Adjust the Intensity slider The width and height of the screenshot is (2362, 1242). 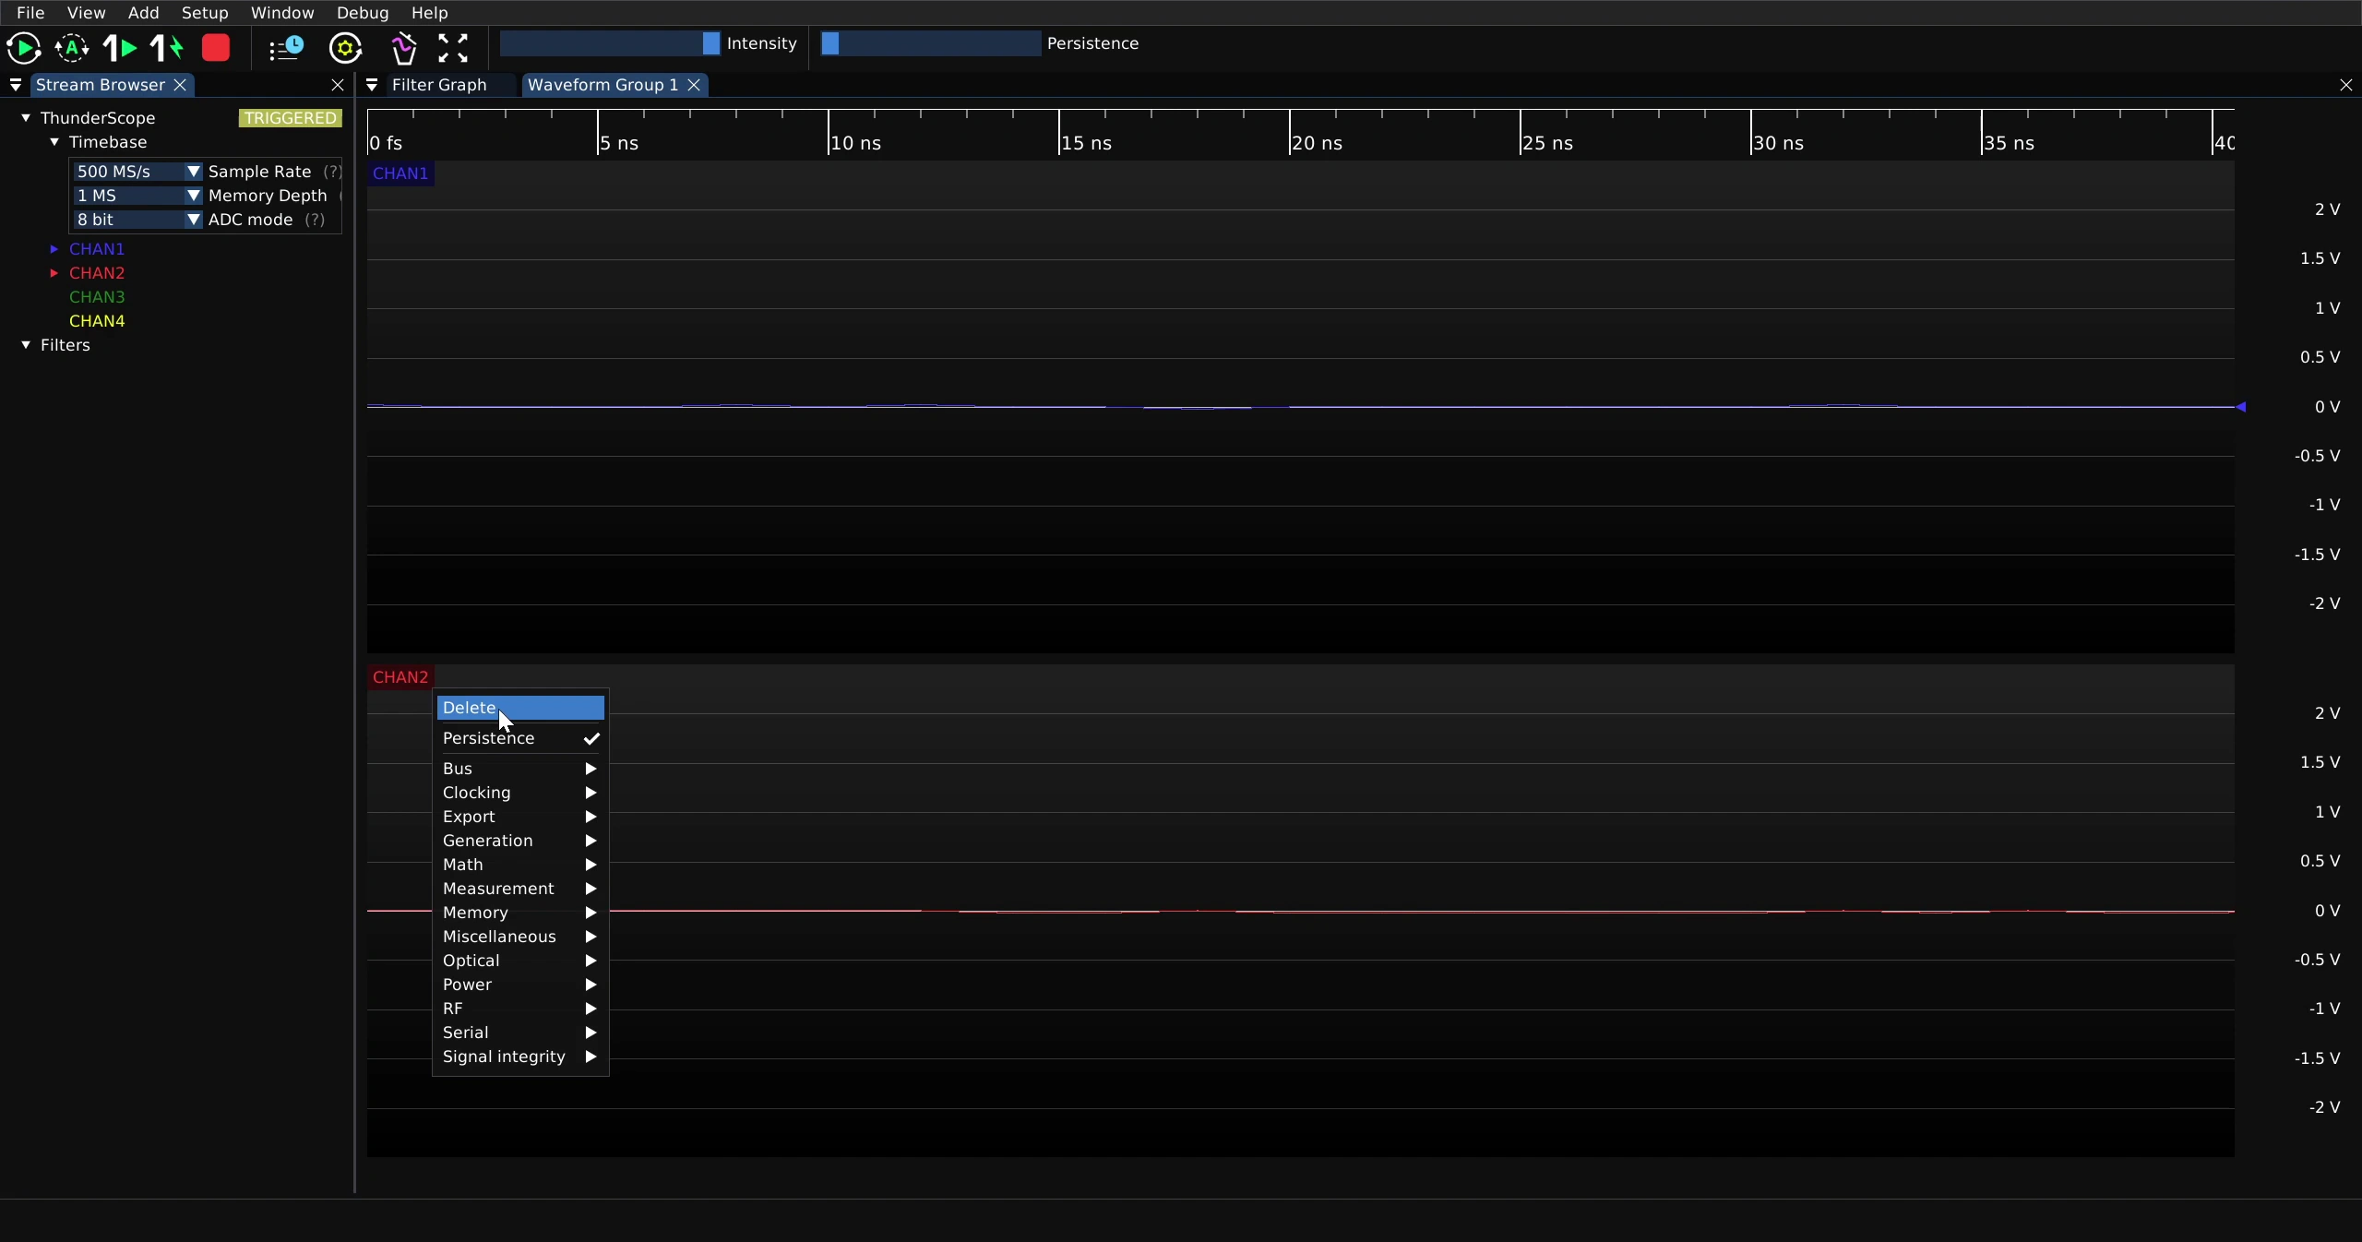(610, 43)
